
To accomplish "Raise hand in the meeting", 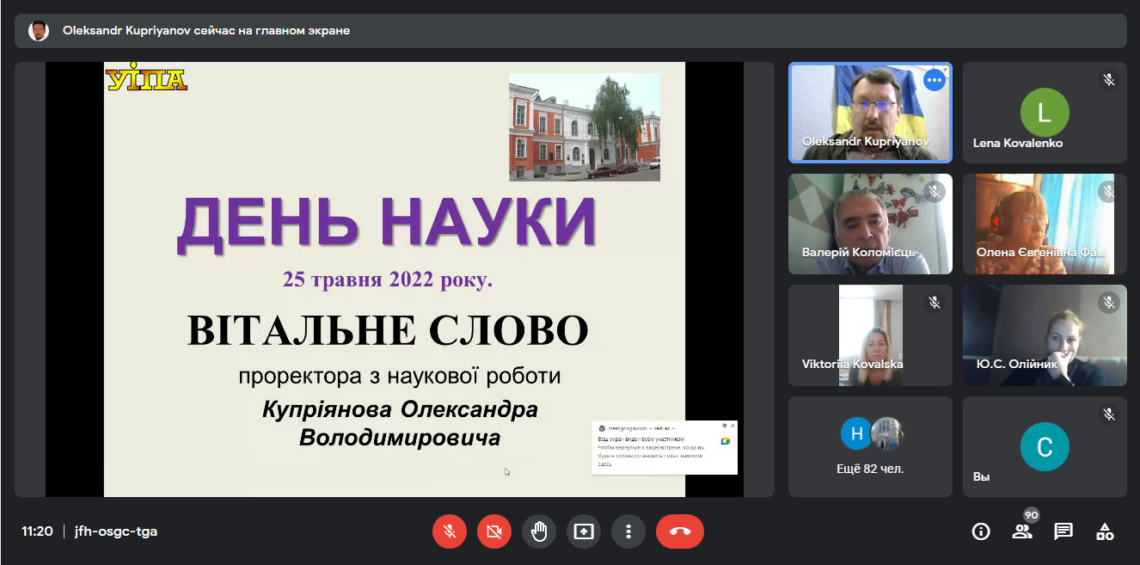I will pos(539,531).
